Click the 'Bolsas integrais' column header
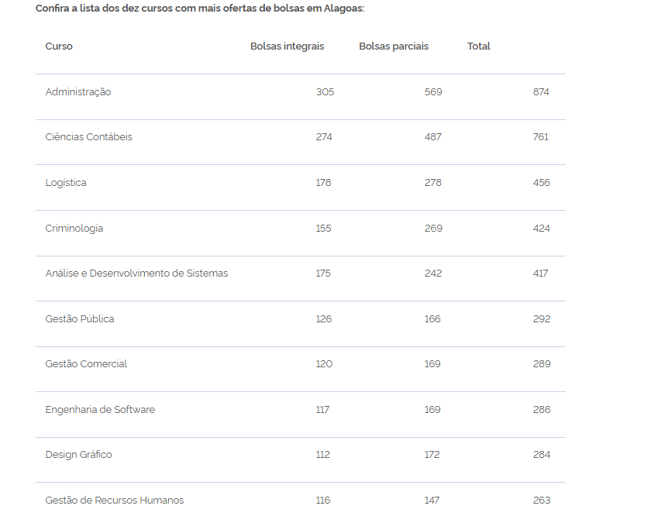The width and height of the screenshot is (671, 523). coord(287,46)
